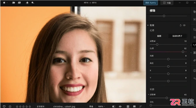Open the grid panel icon below face icon
The image size is (196, 108).
click(194, 53)
